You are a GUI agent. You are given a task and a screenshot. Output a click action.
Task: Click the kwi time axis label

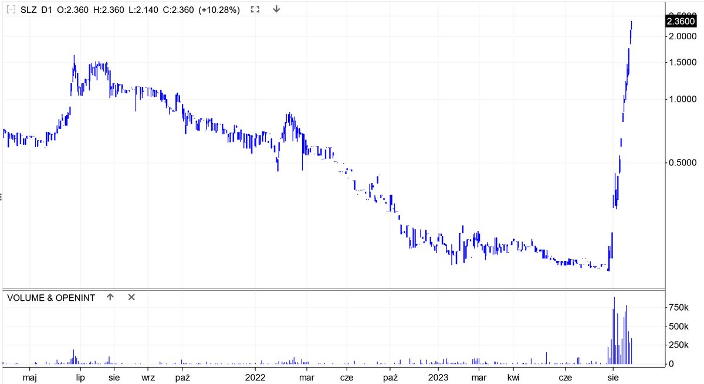tap(513, 377)
